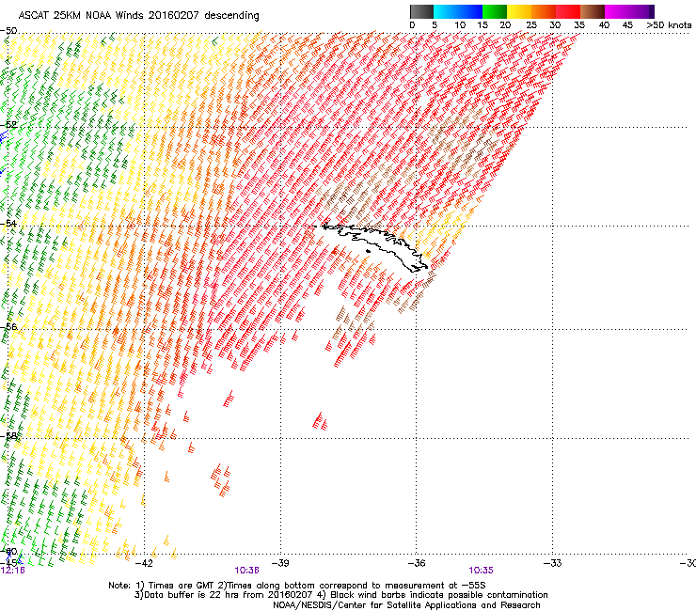This screenshot has width=696, height=611.
Task: Click the small black island dot south of coastline
Action: (x=368, y=252)
